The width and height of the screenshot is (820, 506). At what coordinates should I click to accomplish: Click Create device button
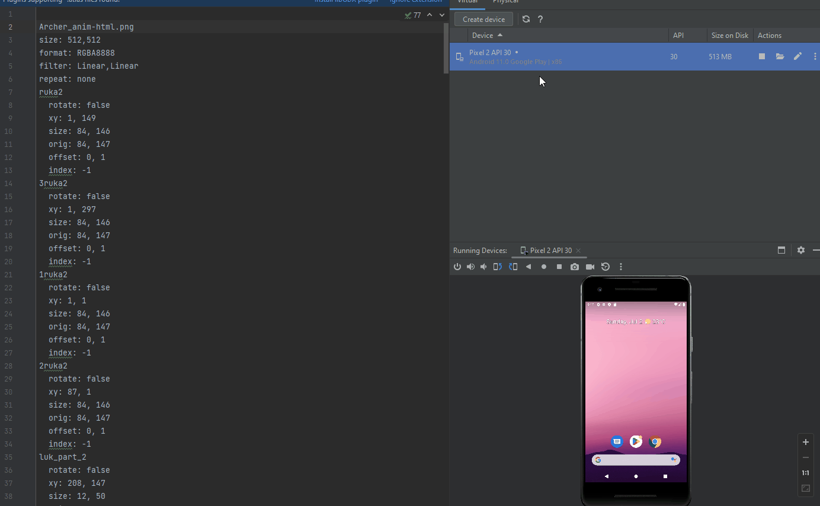(484, 19)
